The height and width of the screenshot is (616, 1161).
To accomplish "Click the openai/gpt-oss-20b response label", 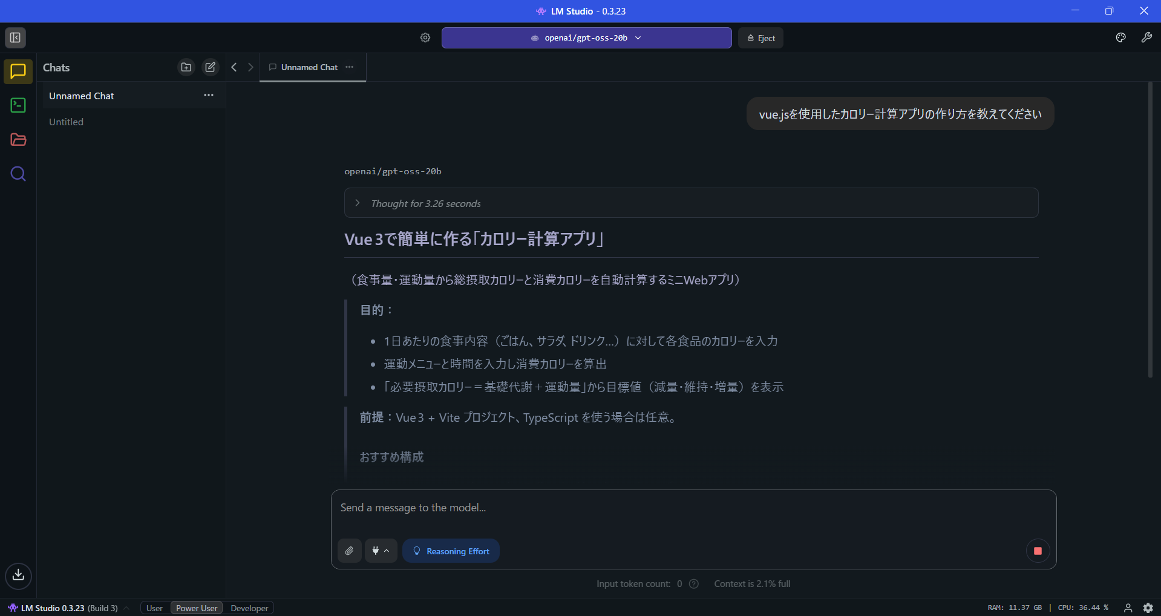I will tap(393, 171).
